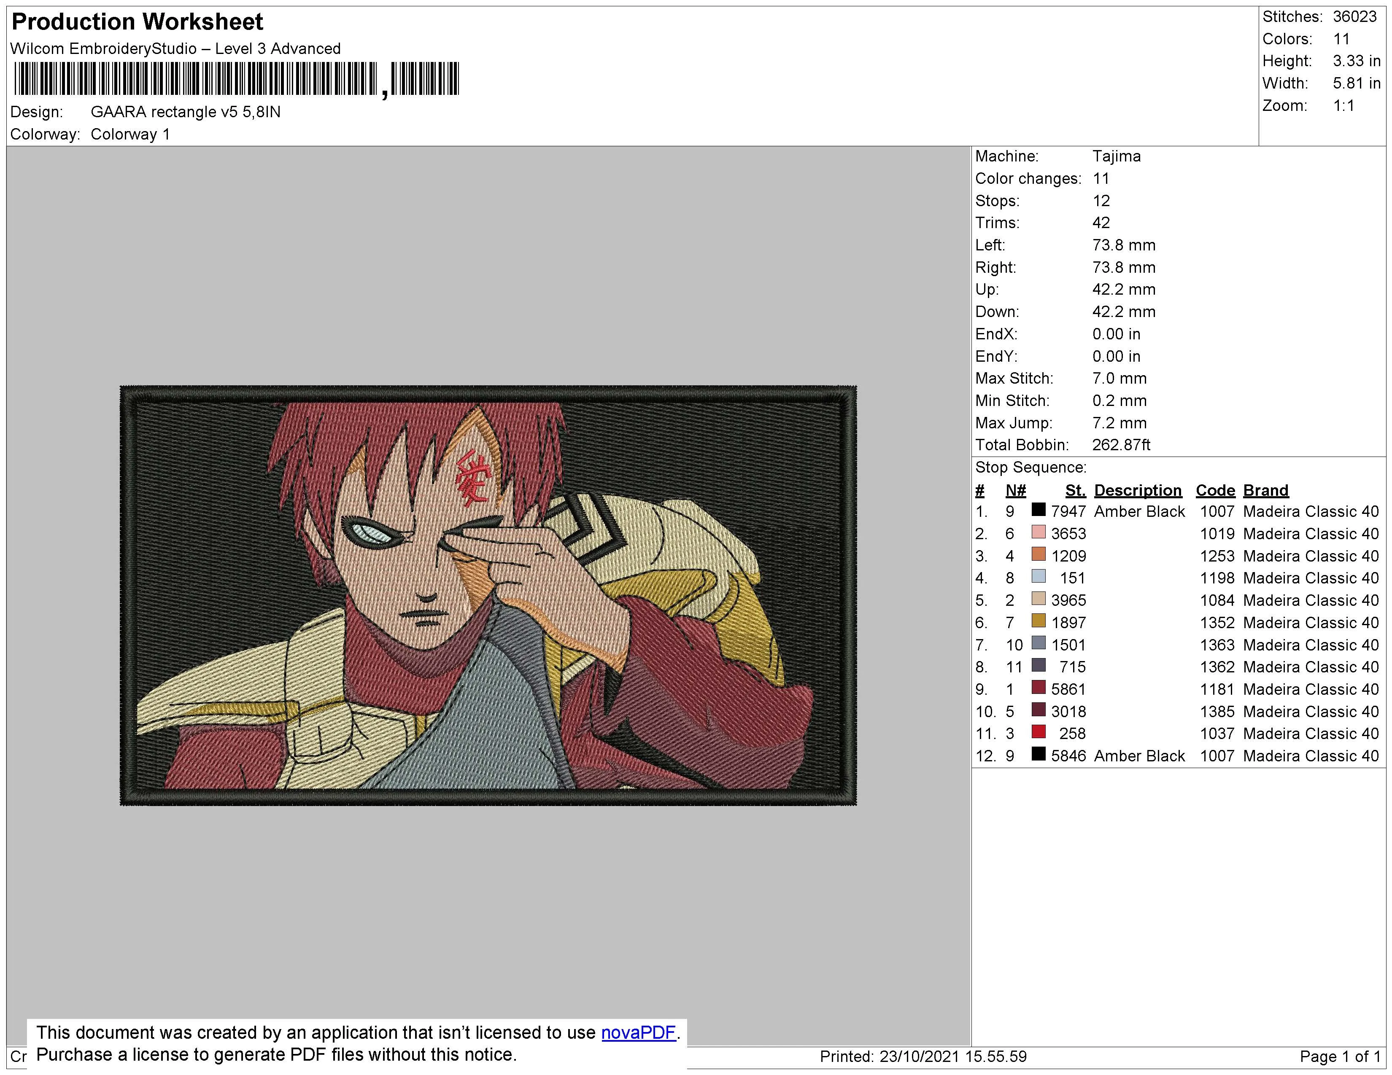This screenshot has width=1392, height=1075.
Task: Click the 'Stop Sequence:' heading
Action: click(1031, 468)
